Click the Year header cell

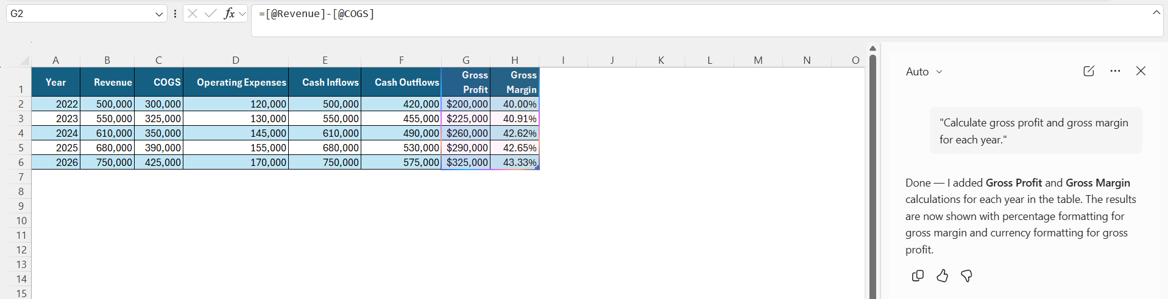click(x=55, y=82)
